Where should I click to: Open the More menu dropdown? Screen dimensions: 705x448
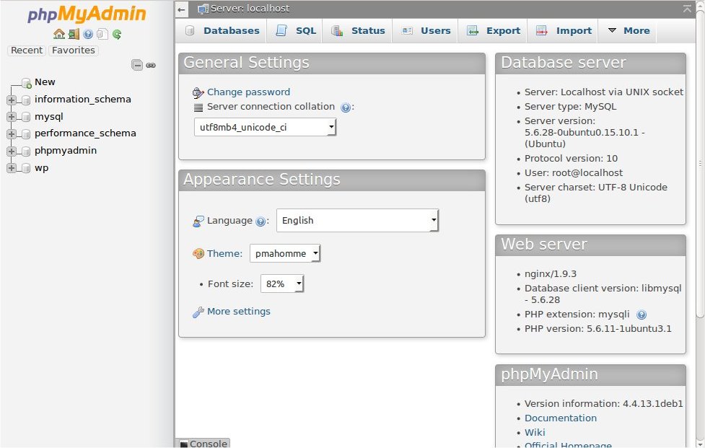[x=631, y=30]
